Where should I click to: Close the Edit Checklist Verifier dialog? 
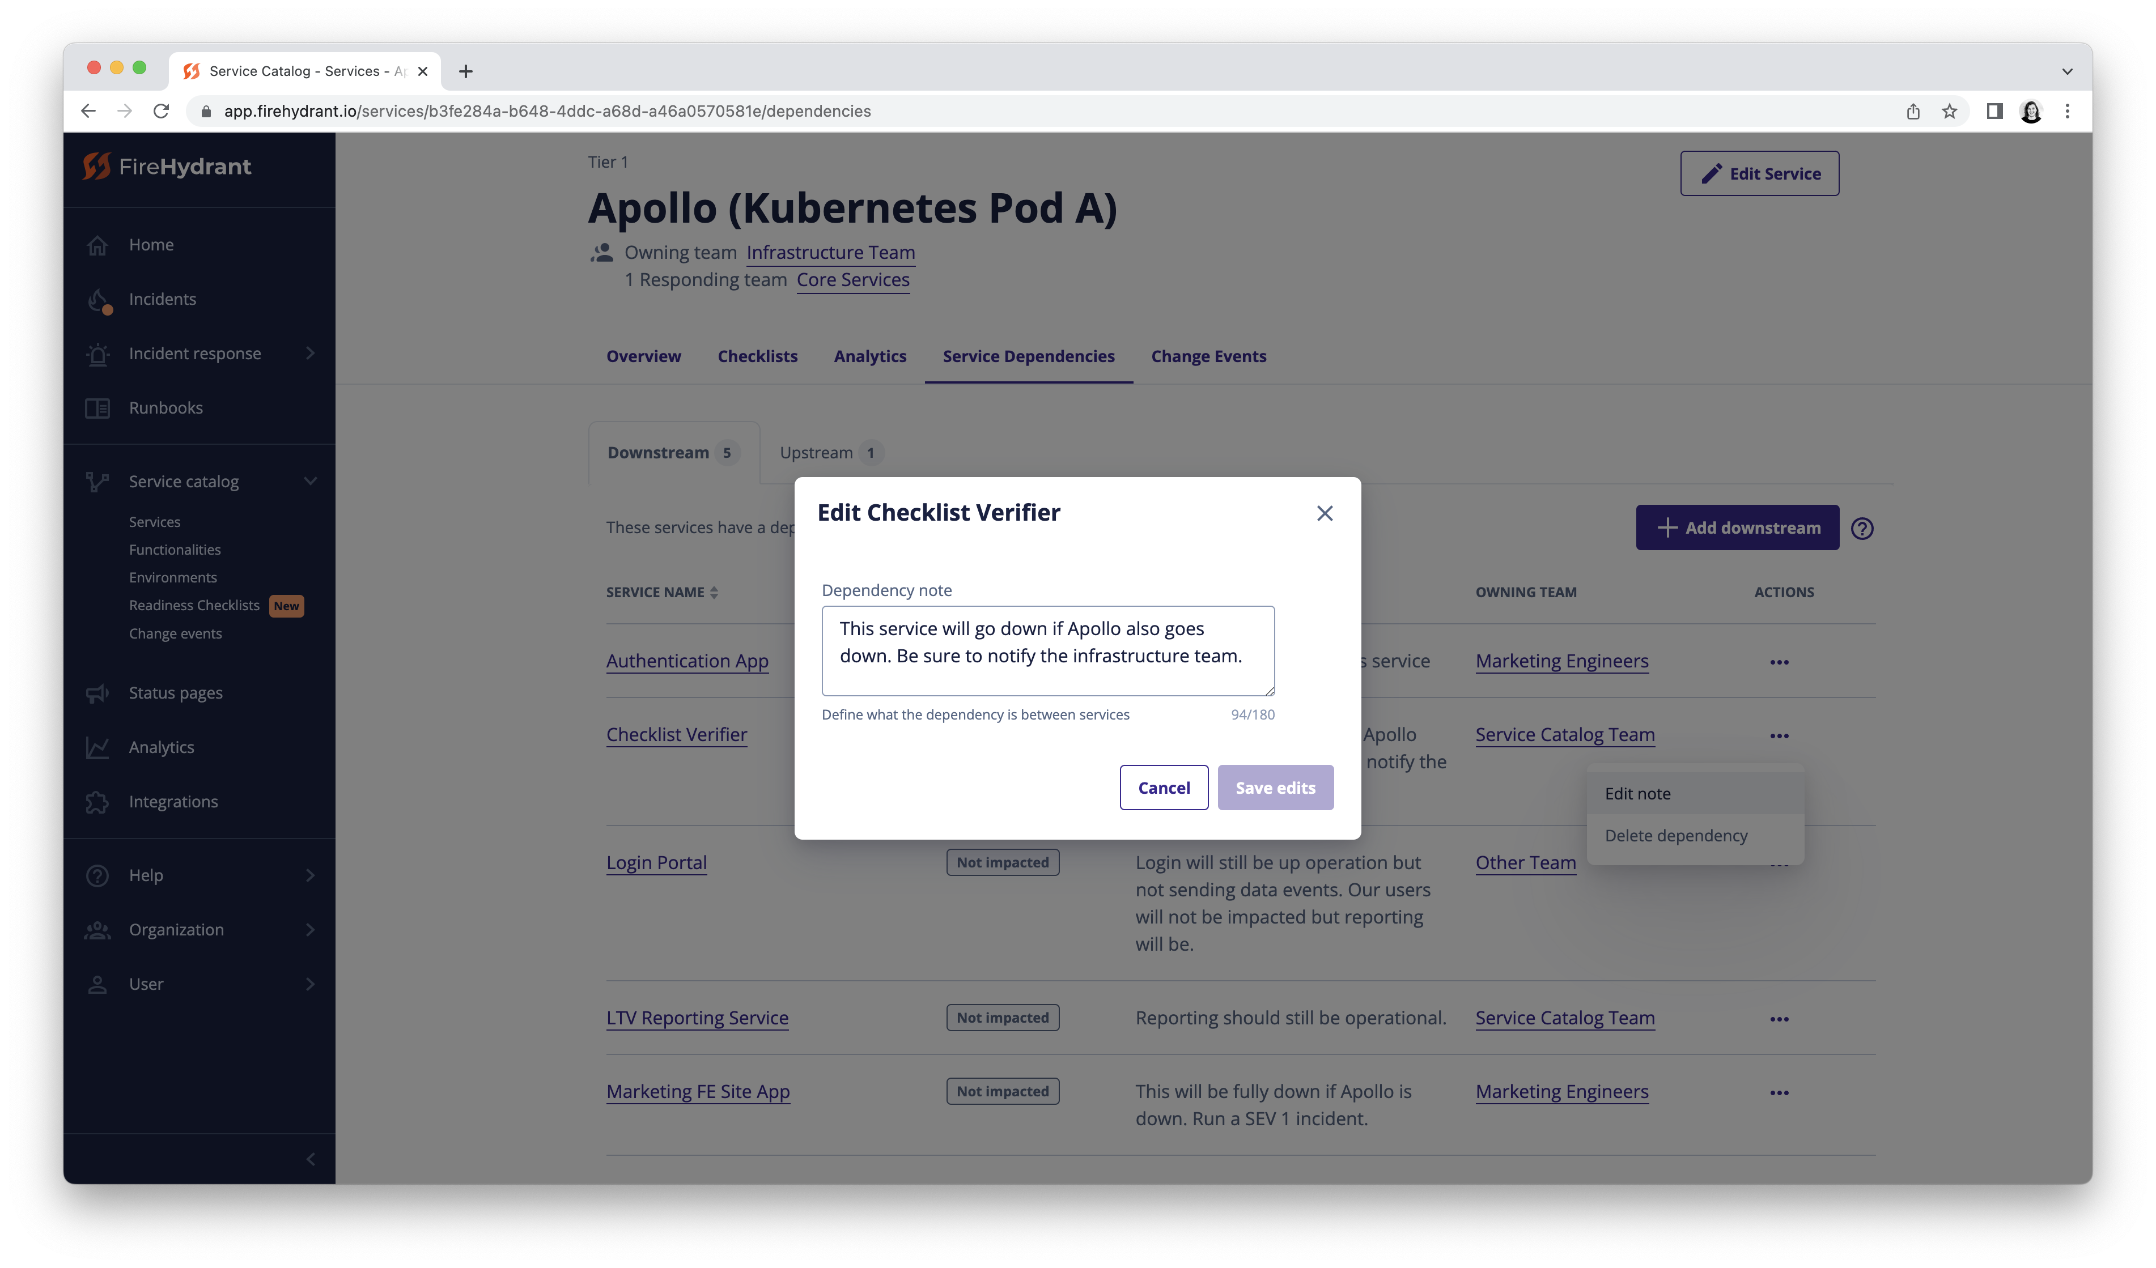click(1325, 513)
